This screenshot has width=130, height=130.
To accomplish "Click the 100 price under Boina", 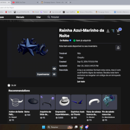I will [28, 115].
